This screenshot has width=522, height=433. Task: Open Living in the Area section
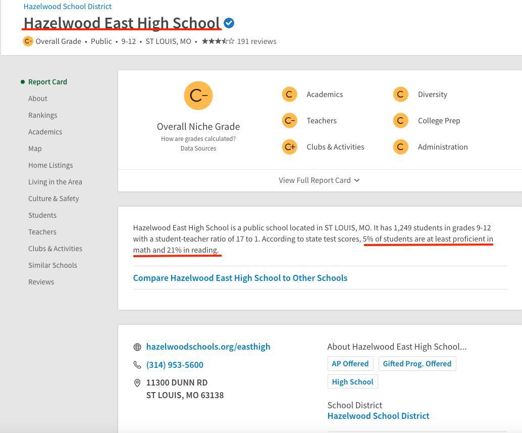55,182
